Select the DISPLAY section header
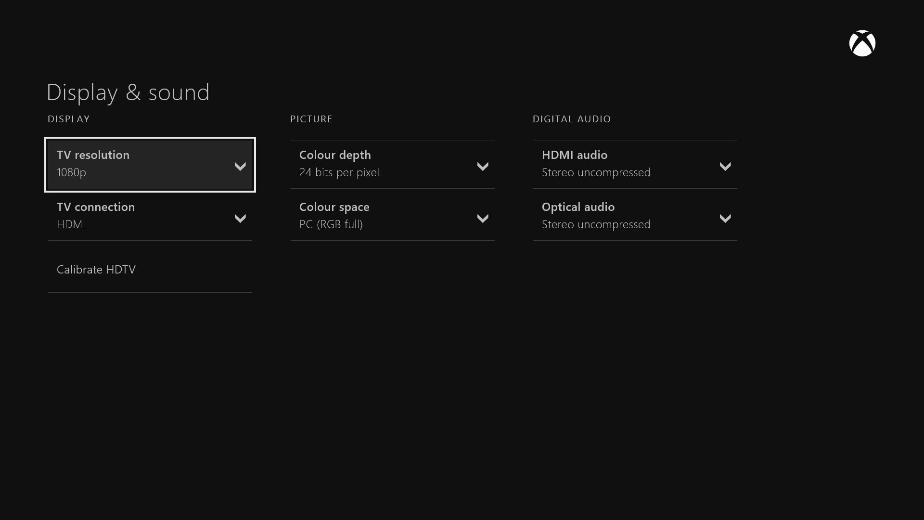 click(x=69, y=119)
